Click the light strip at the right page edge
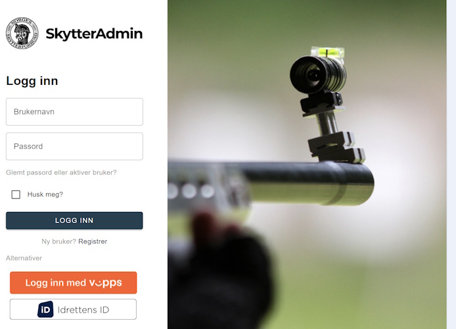 [x=451, y=164]
